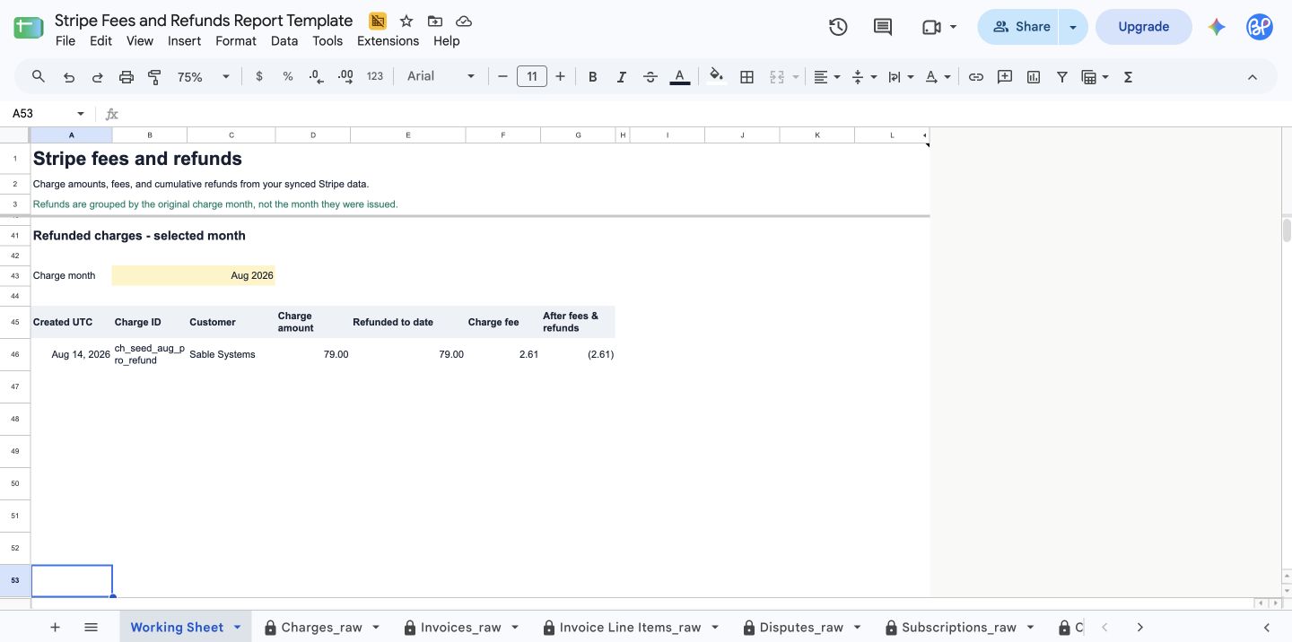Open horizontal align dropdown
Screen dimensions: 1292x642
point(826,77)
